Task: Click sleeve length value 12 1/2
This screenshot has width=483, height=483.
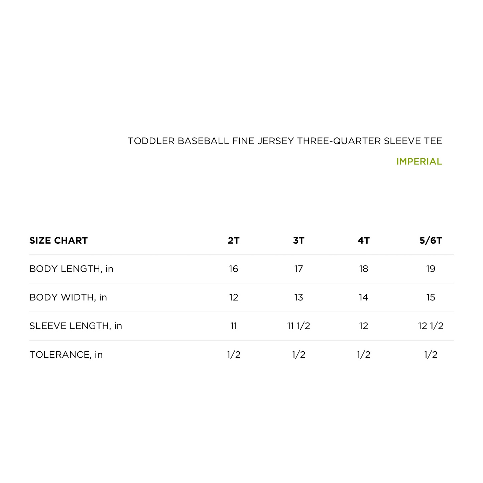Action: pyautogui.click(x=431, y=326)
